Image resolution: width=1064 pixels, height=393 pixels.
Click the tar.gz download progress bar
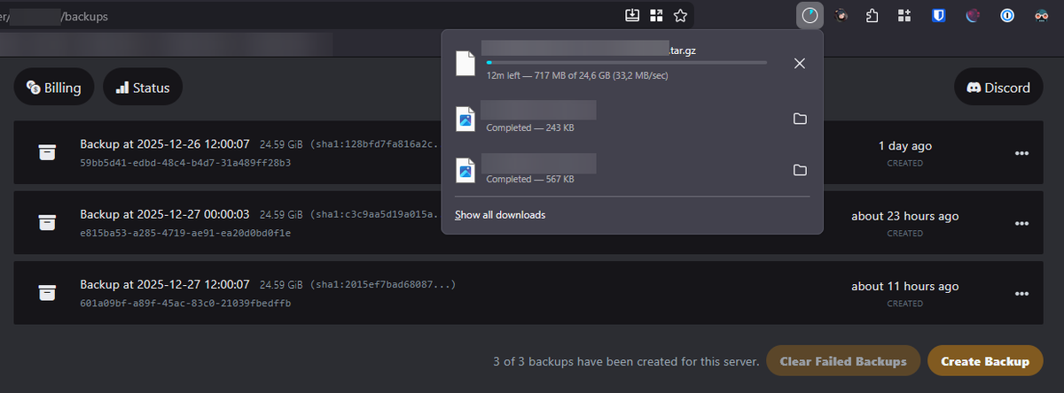(626, 63)
